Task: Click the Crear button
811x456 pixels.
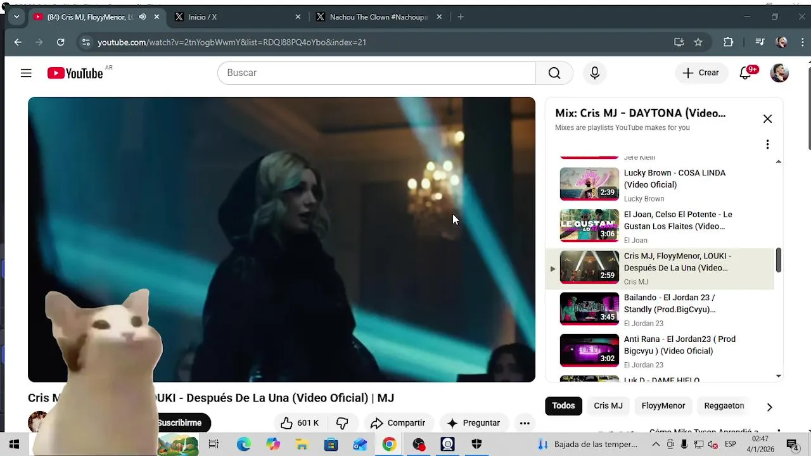Action: (701, 73)
